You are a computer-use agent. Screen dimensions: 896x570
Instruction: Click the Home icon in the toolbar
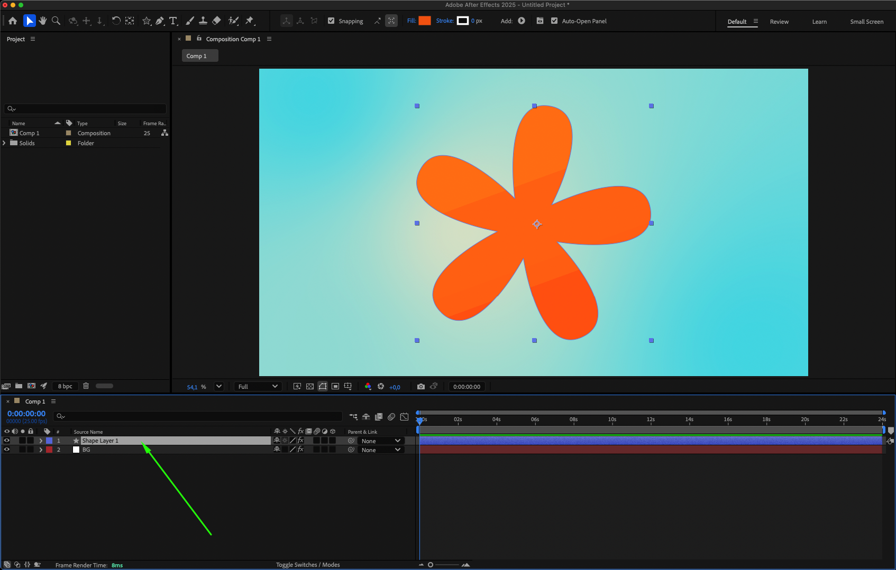click(13, 21)
